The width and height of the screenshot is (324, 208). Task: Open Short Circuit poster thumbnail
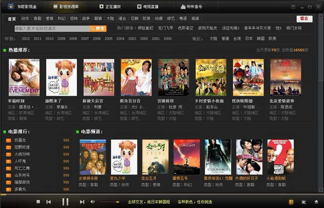[186, 157]
